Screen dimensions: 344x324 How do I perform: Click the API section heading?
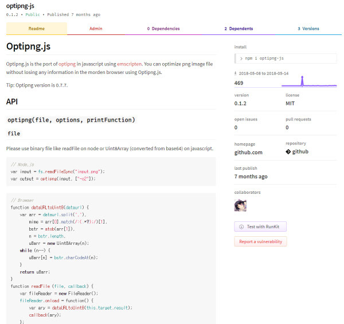(12, 102)
